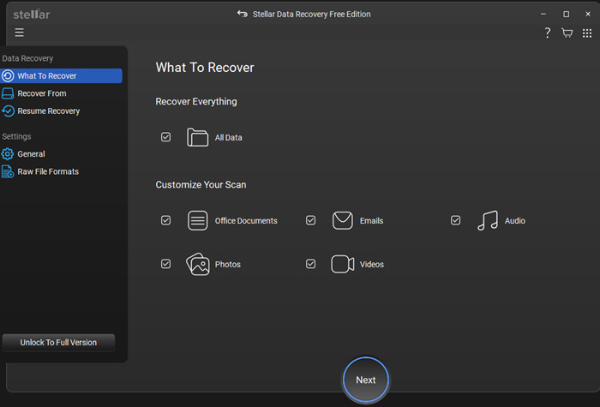This screenshot has height=407, width=600.
Task: Uncheck the All Data checkbox
Action: click(x=165, y=137)
